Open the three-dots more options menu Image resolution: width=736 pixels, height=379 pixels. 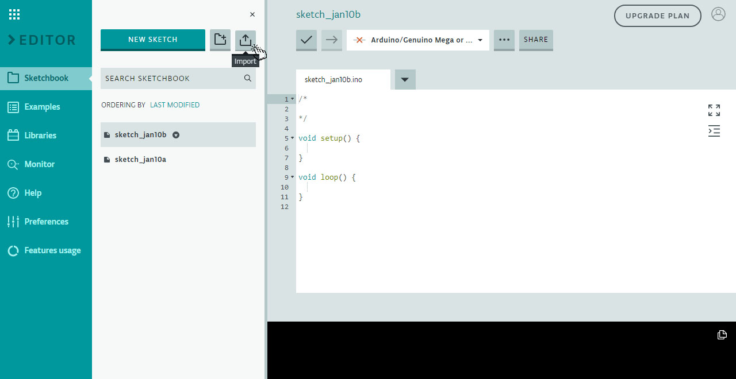coord(504,40)
